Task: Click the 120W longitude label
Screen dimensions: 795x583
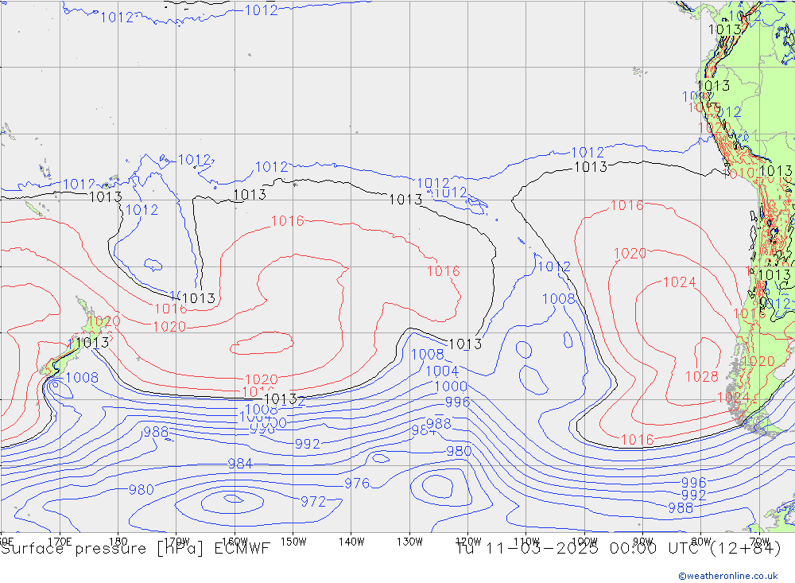Action: (468, 542)
